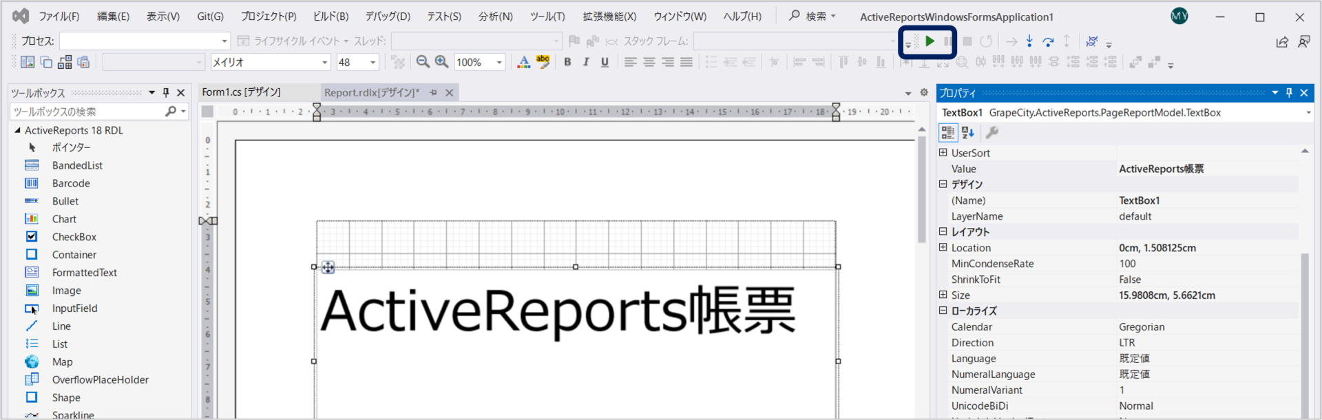
Task: Expand the UserSort property
Action: 943,153
